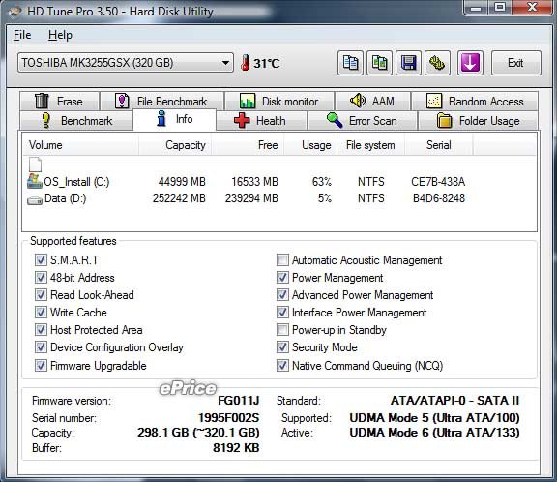Sort by the Serial column header

[439, 145]
